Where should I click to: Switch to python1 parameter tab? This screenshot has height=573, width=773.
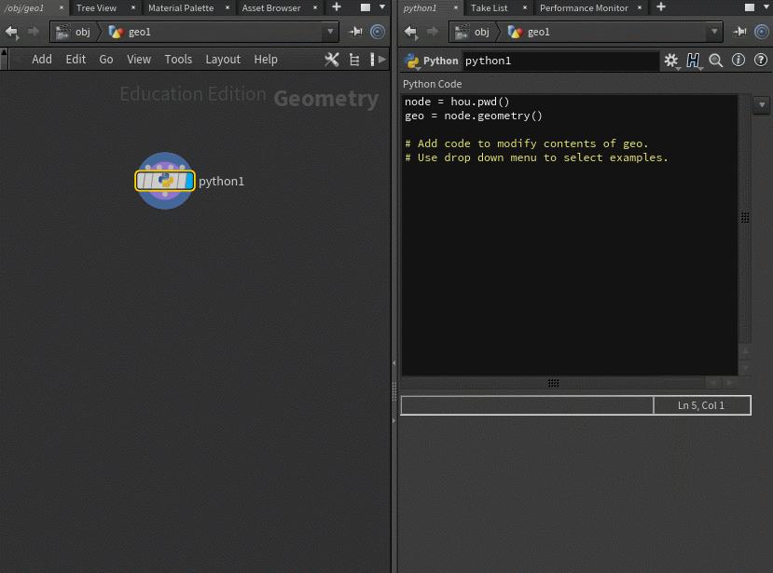[x=420, y=7]
